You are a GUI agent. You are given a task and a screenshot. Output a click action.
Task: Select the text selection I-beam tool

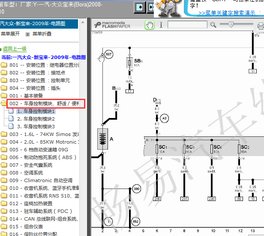161,25
